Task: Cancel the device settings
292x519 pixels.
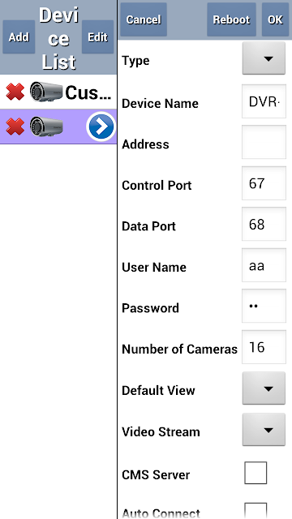Action: click(x=144, y=19)
